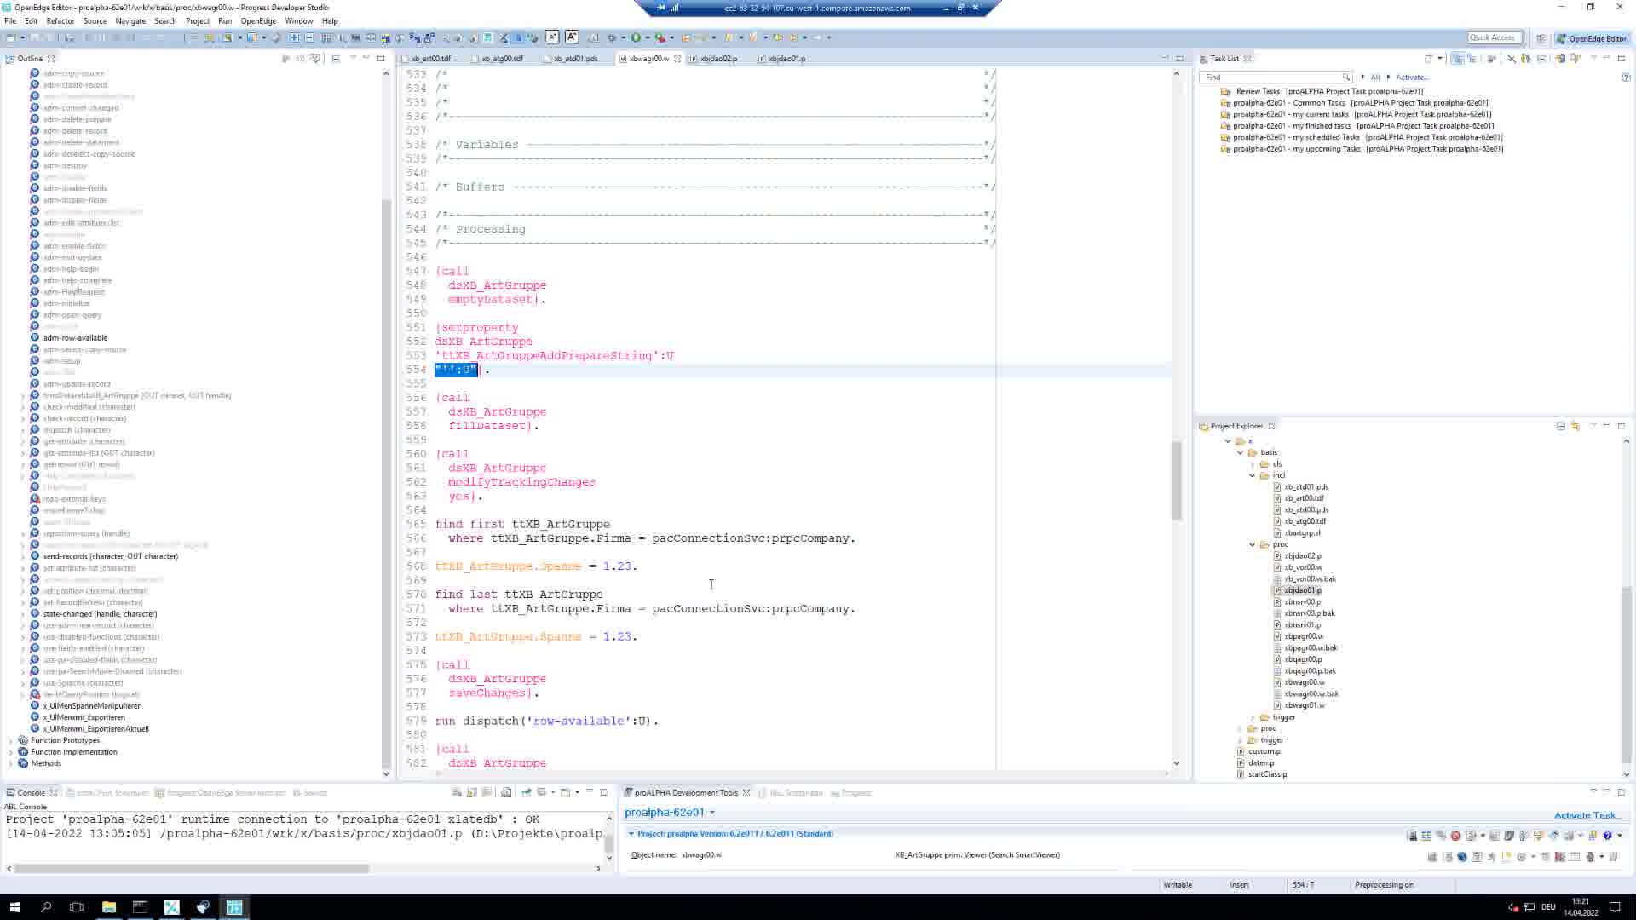Viewport: 1636px width, 920px height.
Task: Open the Refactor menu
Action: click(x=60, y=20)
